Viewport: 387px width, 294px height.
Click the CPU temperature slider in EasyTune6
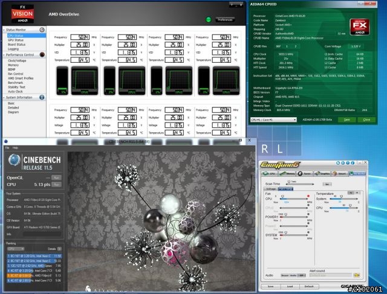pos(343,208)
